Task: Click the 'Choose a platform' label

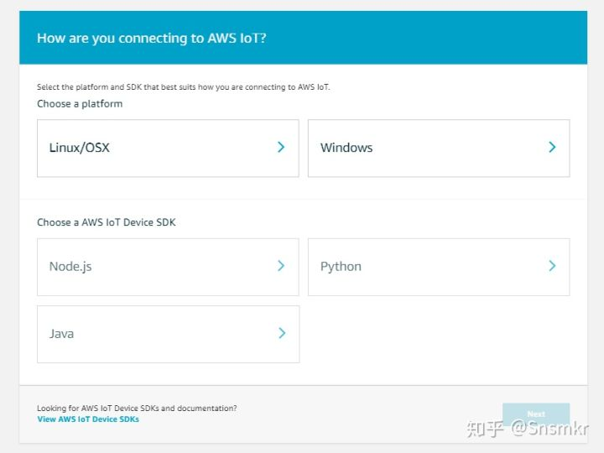Action: click(x=80, y=104)
